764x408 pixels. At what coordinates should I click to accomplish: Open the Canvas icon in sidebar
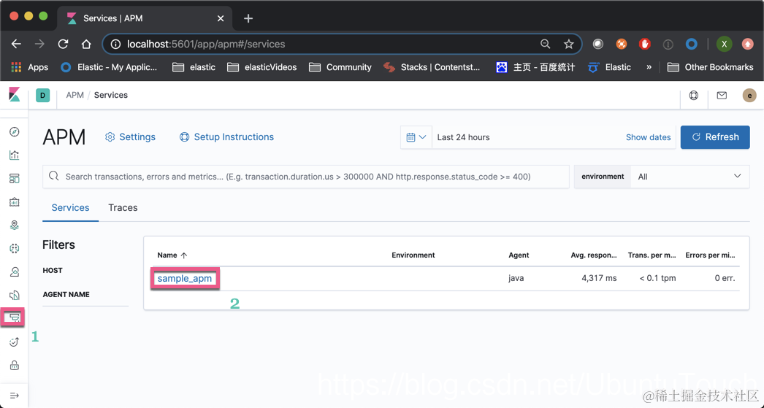(x=14, y=201)
